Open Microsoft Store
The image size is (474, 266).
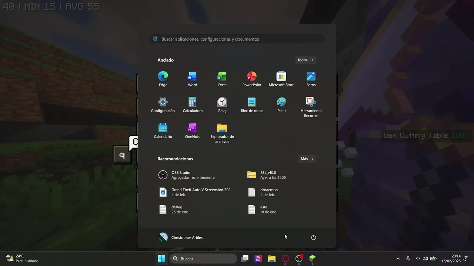click(281, 79)
